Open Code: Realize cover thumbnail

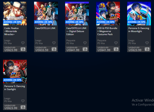(15, 14)
